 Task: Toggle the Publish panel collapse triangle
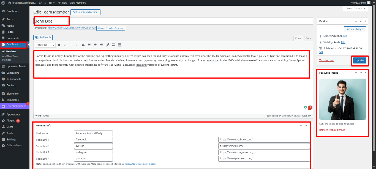coord(366,21)
